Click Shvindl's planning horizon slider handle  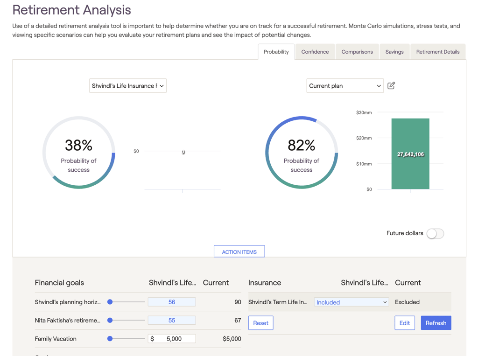110,302
